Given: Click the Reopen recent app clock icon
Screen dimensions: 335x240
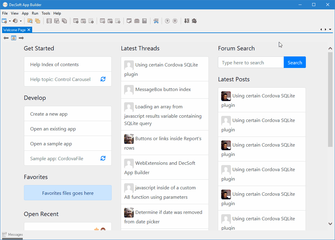Looking at the screenshot, I should (x=15, y=21).
